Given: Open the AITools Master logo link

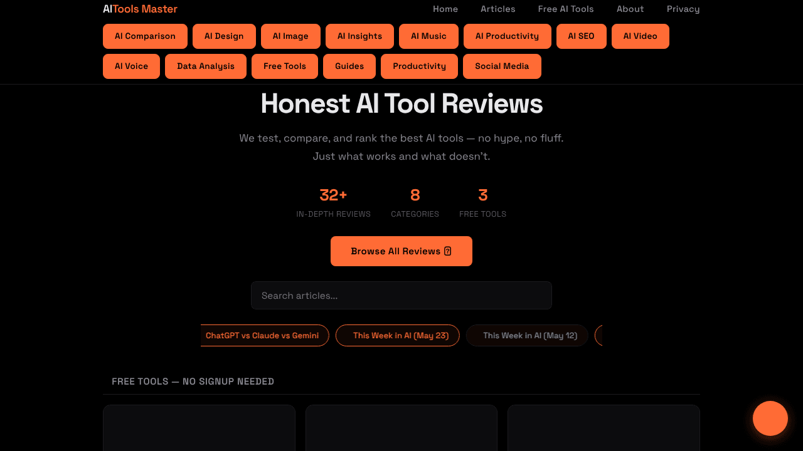Looking at the screenshot, I should pyautogui.click(x=140, y=9).
